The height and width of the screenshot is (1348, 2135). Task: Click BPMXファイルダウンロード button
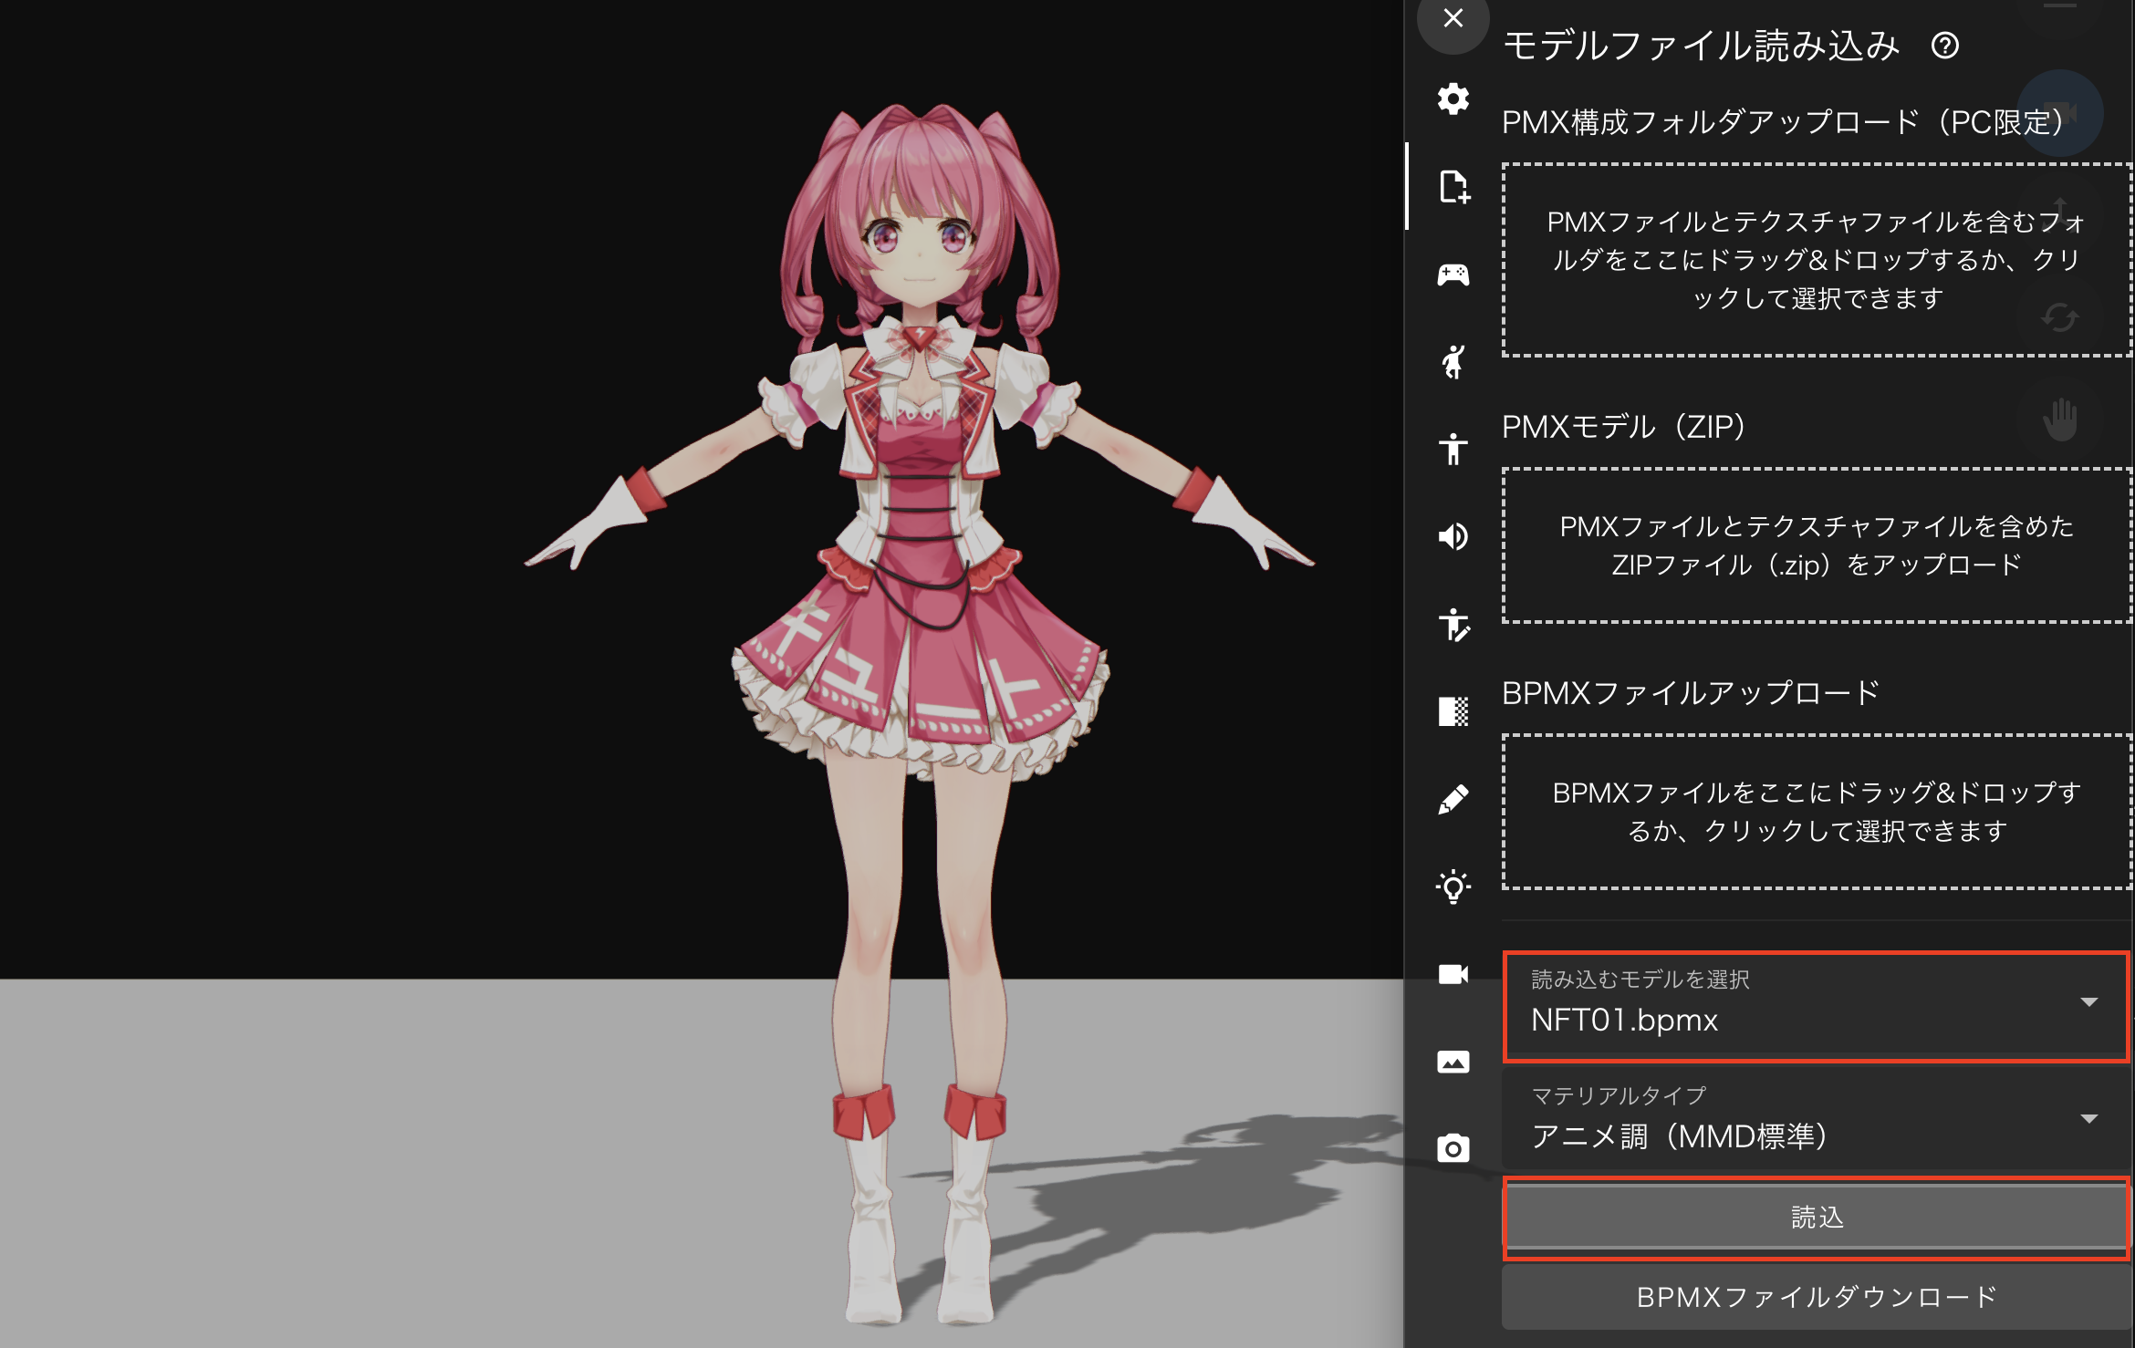(1816, 1296)
